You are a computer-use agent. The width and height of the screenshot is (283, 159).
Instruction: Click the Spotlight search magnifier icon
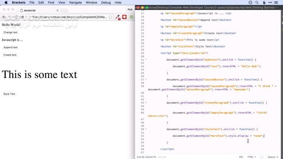click(x=257, y=3)
